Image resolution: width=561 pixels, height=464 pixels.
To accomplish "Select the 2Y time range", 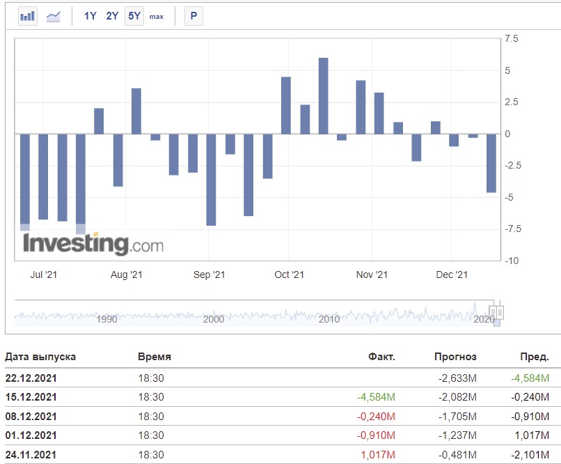I will (x=112, y=16).
